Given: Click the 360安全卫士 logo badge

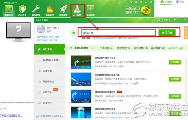Looking at the screenshot, I should [x=146, y=10].
